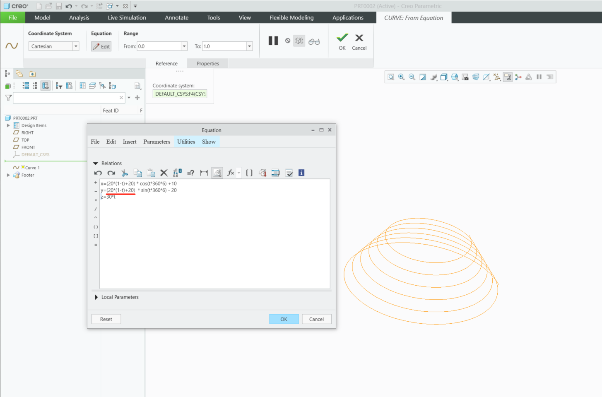Zoom in using graphics toolbar magnifier

click(x=401, y=77)
